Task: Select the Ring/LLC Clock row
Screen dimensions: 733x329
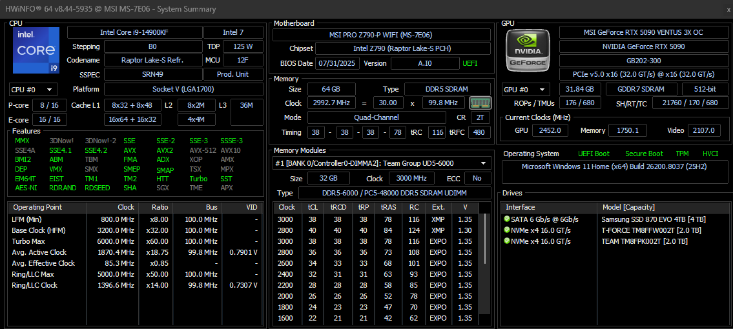Action: tap(134, 285)
